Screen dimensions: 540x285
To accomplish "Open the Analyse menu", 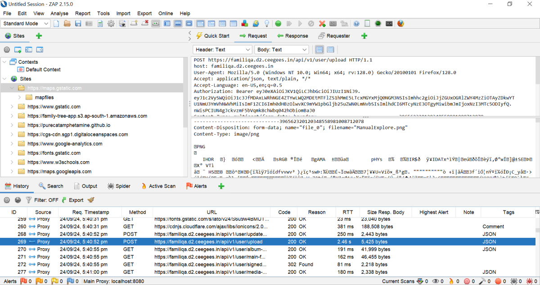I will 59,13.
